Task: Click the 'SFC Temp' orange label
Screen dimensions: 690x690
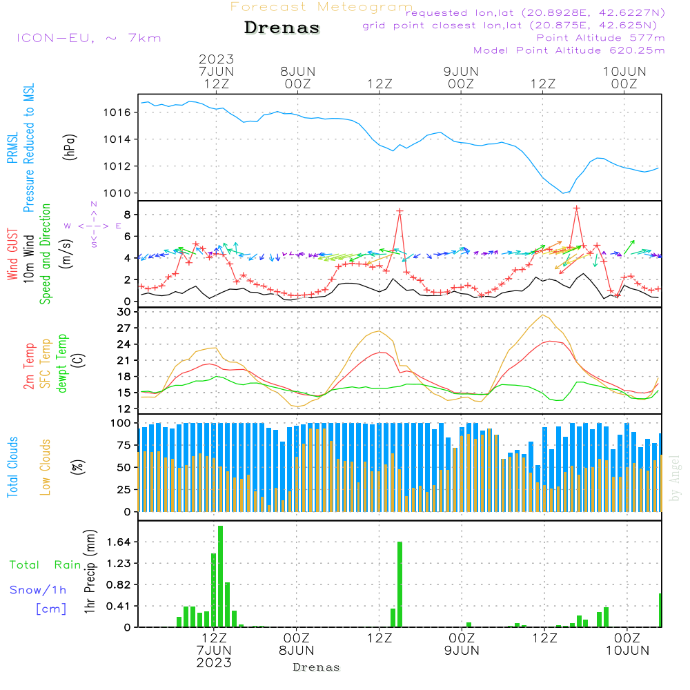Action: coord(46,364)
